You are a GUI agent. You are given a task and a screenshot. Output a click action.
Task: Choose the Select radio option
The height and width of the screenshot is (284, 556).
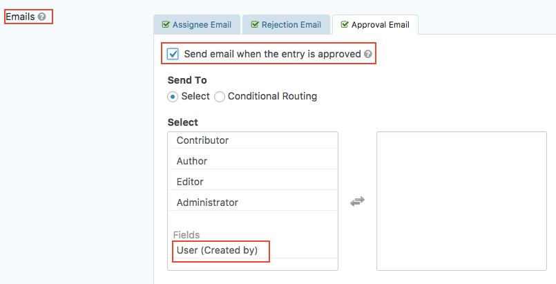point(173,97)
